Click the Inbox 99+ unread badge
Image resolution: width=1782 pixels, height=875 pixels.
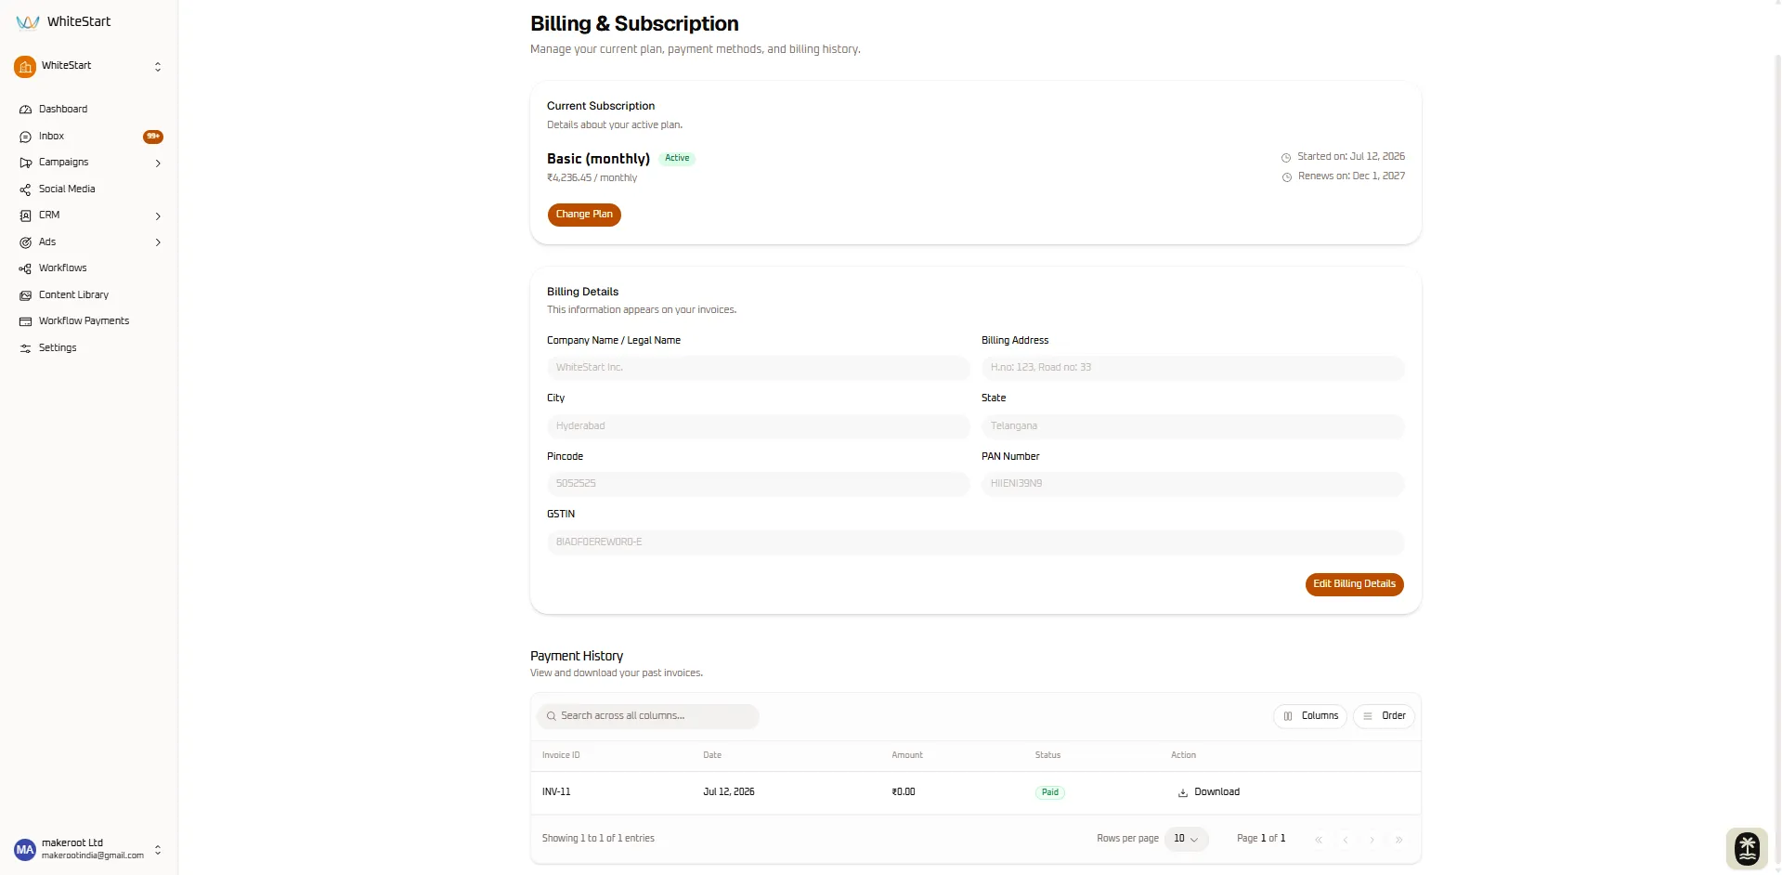[x=153, y=137]
